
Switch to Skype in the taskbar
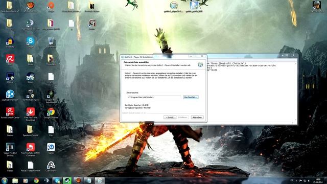click(x=57, y=180)
